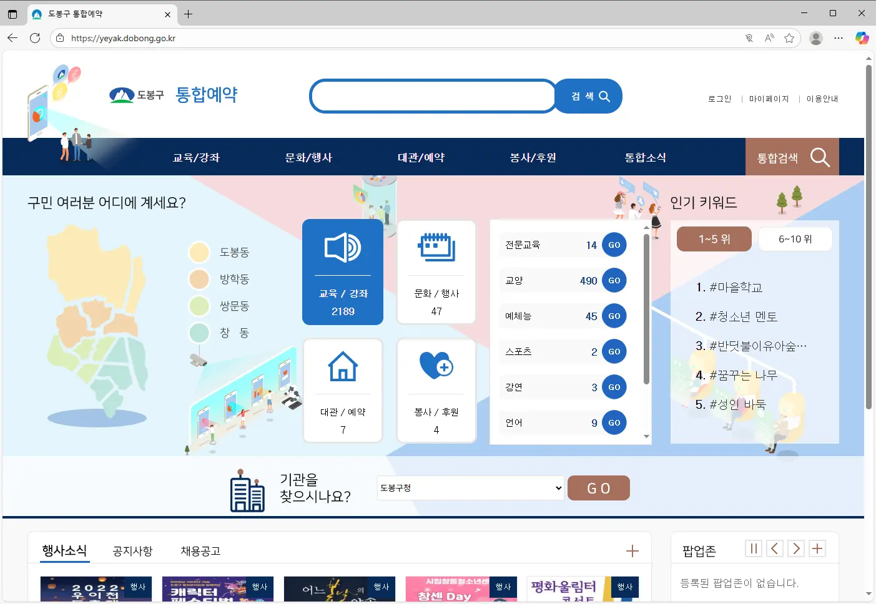Switch to the 채용공고 tab

coord(199,551)
